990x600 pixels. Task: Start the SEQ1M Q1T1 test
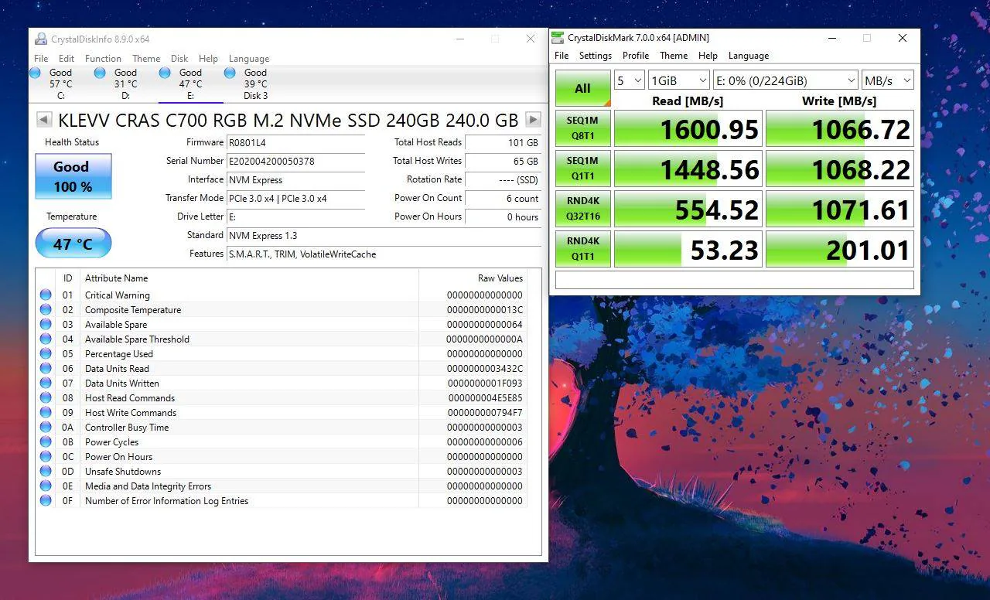[x=583, y=169]
